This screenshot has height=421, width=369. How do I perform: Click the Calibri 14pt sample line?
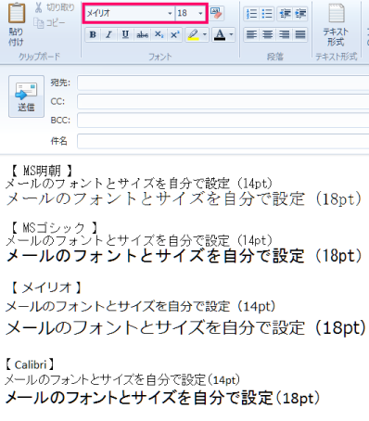[122, 380]
